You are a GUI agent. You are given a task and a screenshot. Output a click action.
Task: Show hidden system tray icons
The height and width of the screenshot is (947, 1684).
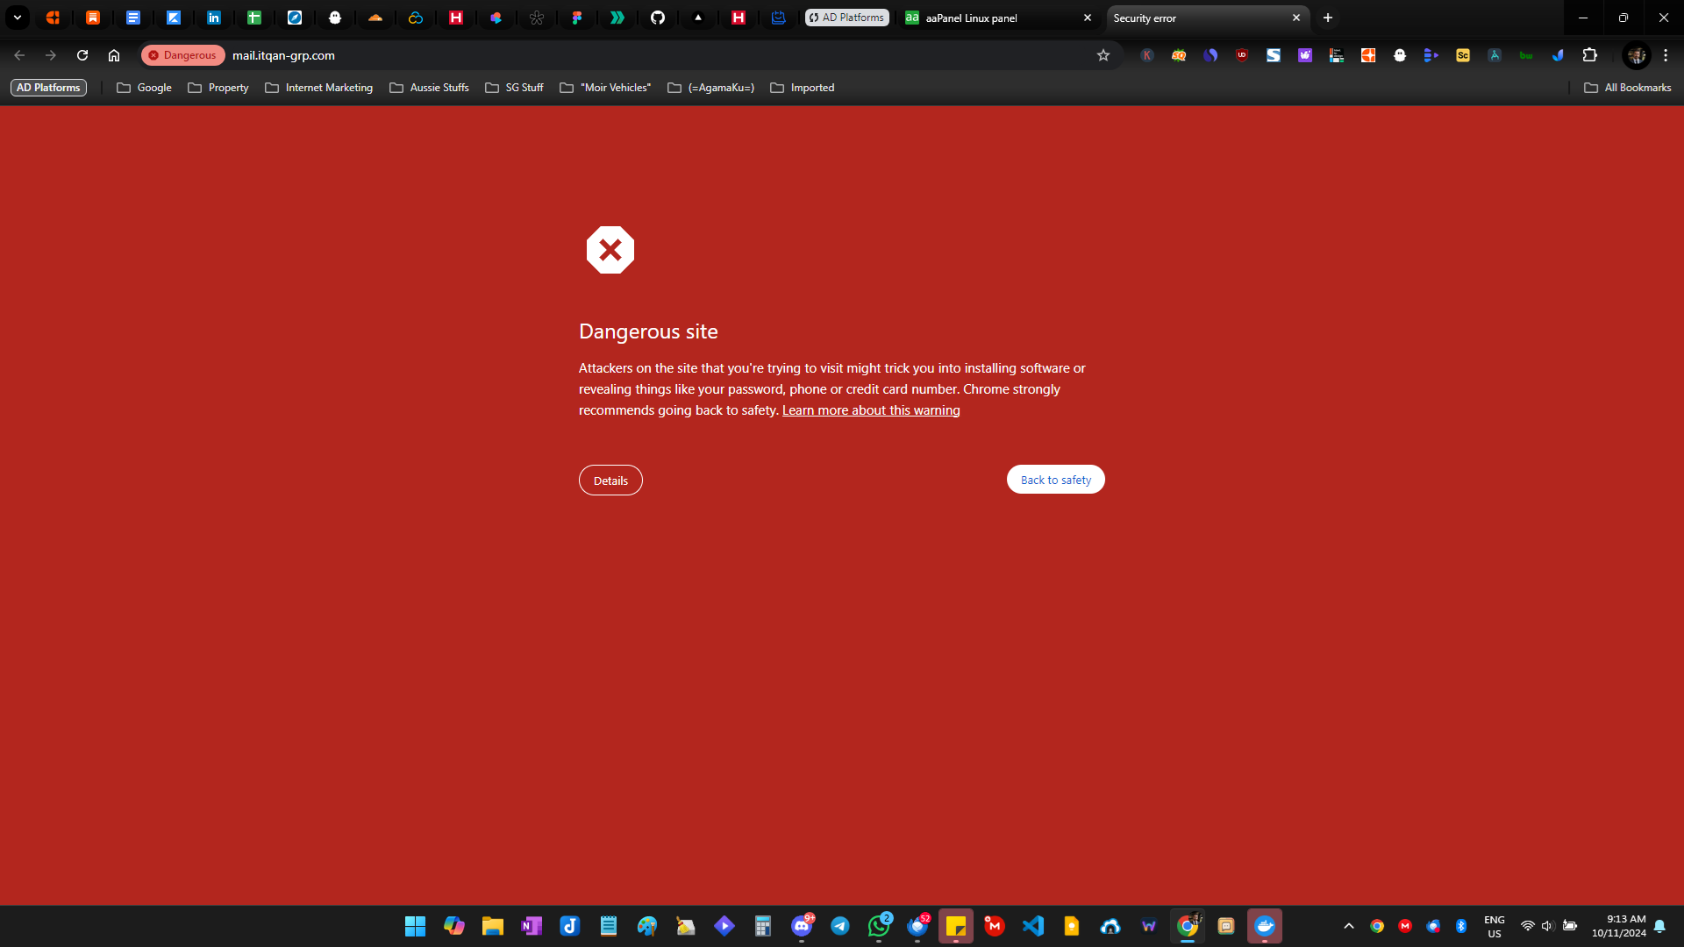(1349, 926)
